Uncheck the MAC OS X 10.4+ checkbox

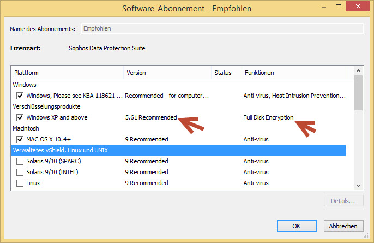point(20,139)
